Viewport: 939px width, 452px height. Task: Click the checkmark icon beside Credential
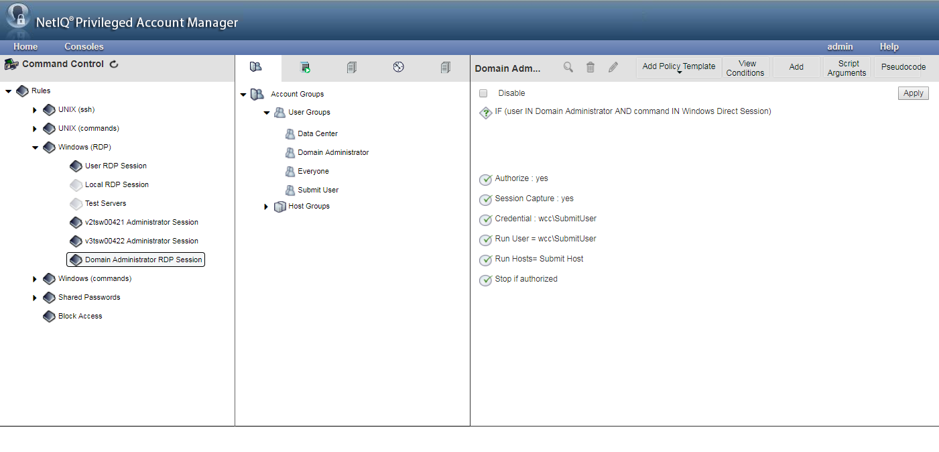(x=486, y=220)
